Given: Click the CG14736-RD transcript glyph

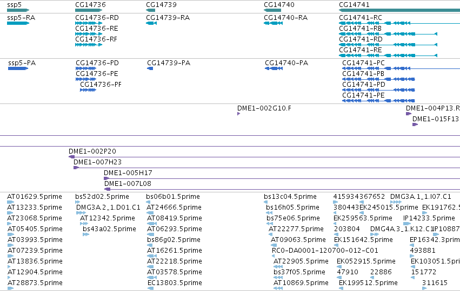Looking at the screenshot, I should tap(89, 23).
